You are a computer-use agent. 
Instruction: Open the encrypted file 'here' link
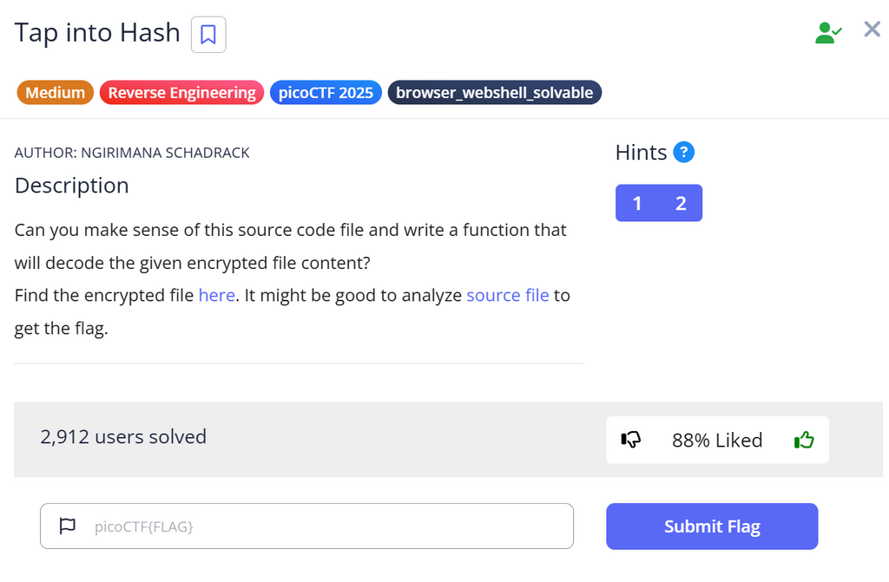(x=216, y=295)
